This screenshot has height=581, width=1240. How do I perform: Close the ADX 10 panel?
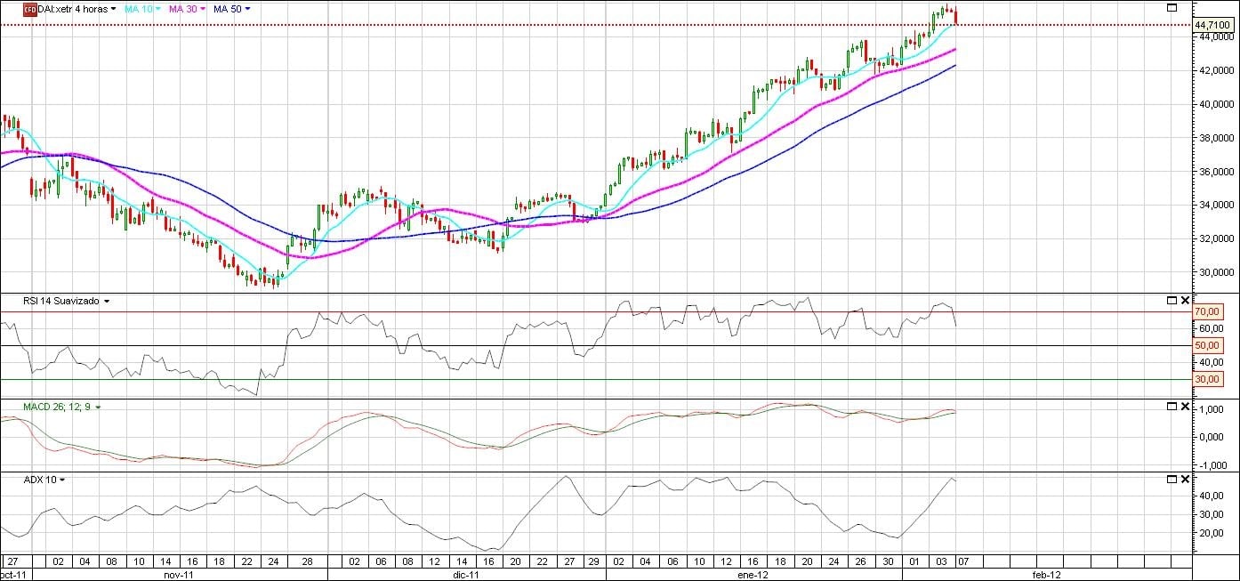(x=1185, y=479)
